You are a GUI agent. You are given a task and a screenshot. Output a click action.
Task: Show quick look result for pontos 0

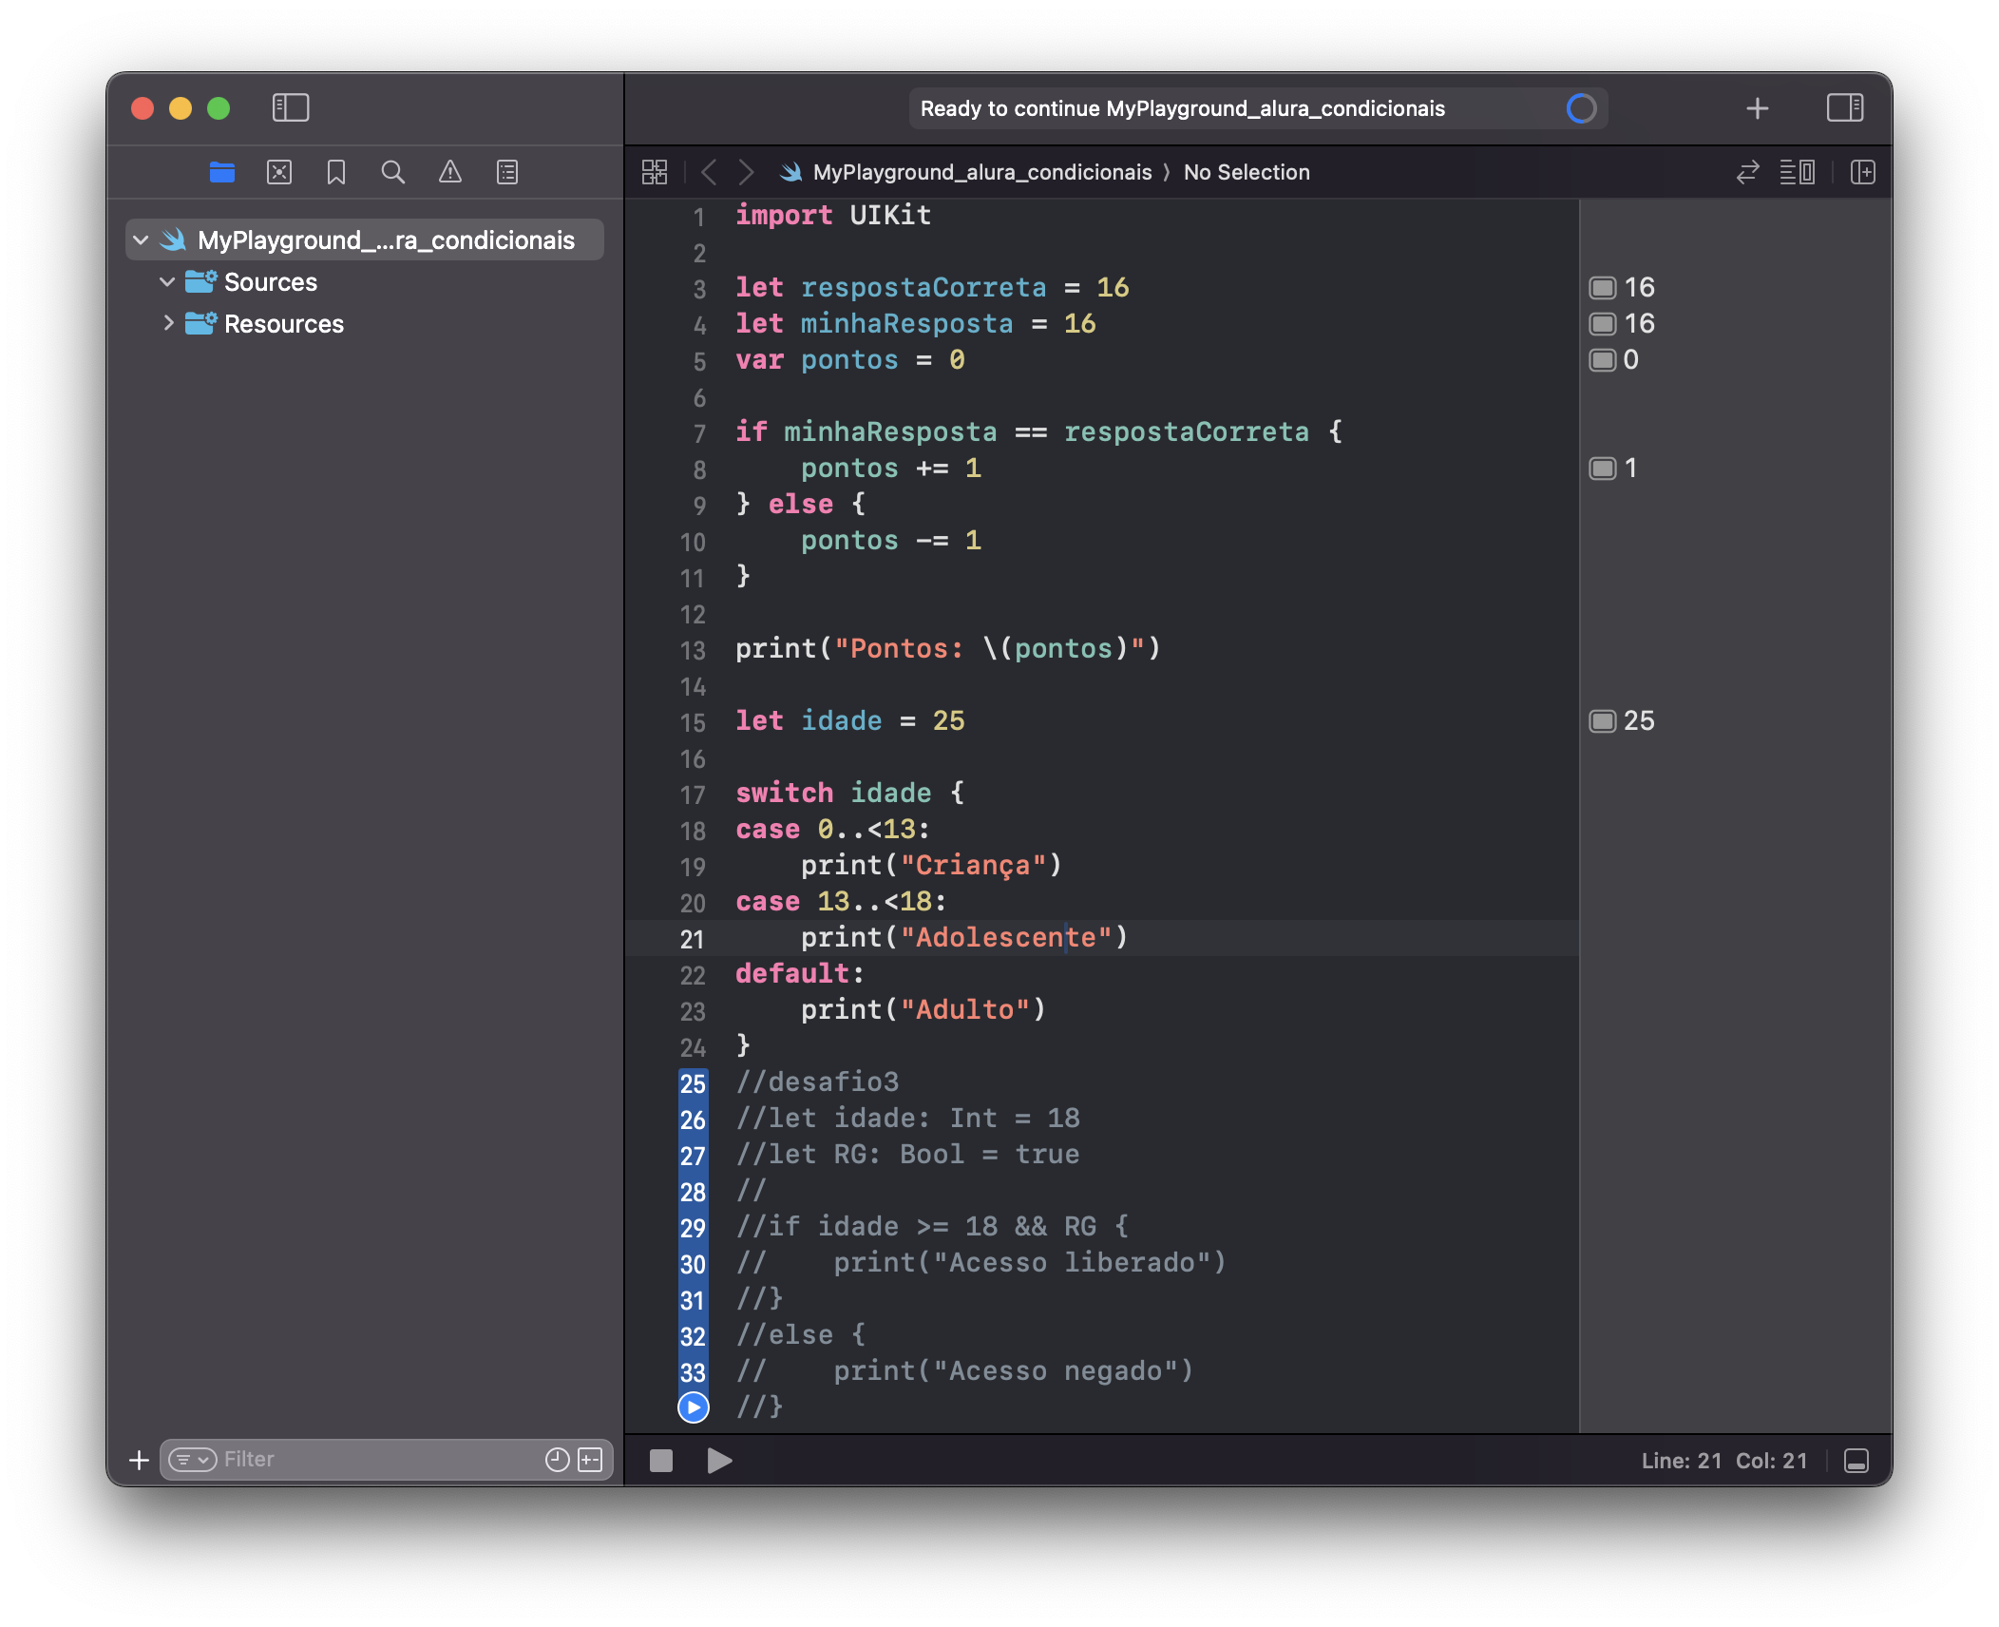click(x=1603, y=359)
